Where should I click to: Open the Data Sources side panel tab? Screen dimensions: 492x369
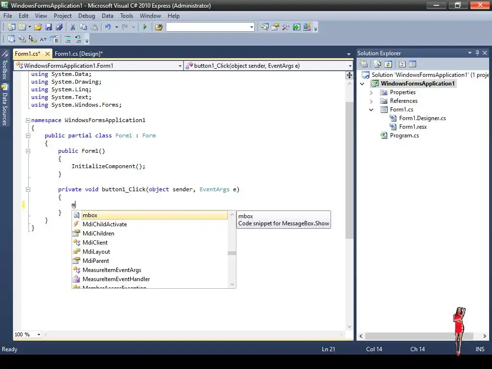[5, 105]
